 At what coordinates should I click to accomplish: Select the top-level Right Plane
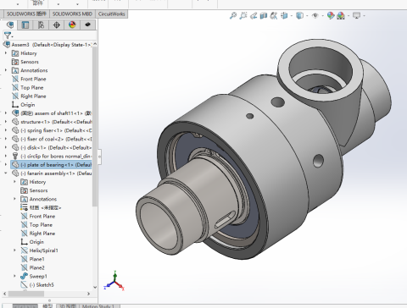click(29, 96)
